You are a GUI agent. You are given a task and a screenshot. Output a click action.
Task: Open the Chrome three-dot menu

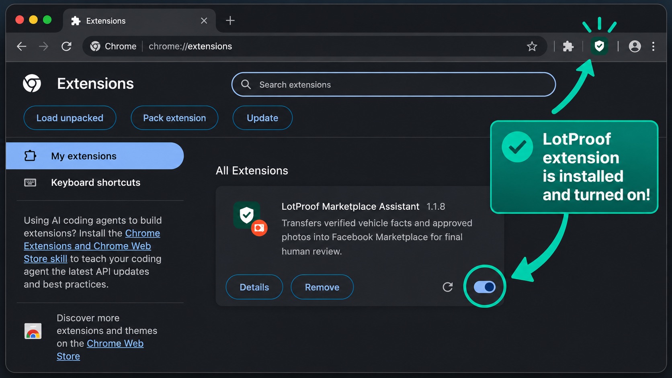coord(653,47)
